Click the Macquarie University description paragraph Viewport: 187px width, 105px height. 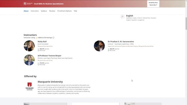(64, 89)
